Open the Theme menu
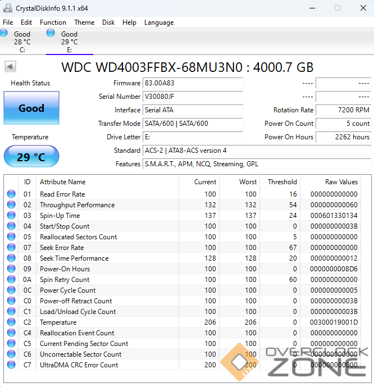 point(84,22)
